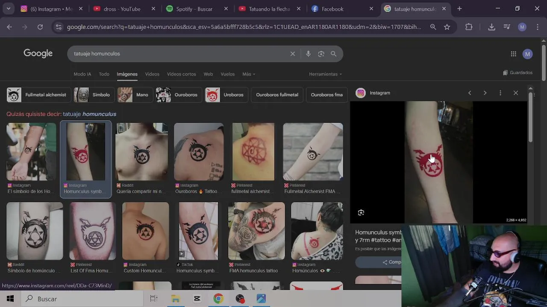Screen dimensions: 547x307
Task: Open Guardados saved items
Action: [518, 72]
